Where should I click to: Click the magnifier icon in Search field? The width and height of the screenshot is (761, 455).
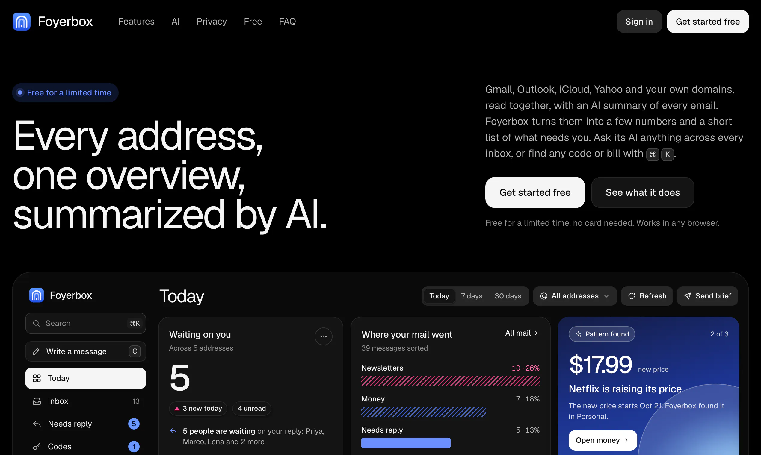coord(36,323)
